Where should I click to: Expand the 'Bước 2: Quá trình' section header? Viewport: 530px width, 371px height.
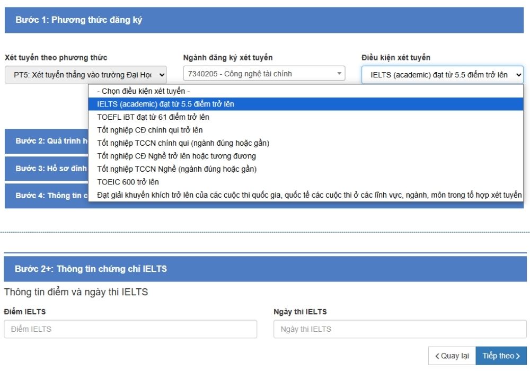tap(47, 142)
